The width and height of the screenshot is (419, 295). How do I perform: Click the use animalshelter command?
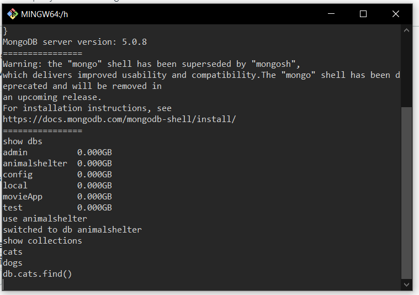click(x=45, y=219)
